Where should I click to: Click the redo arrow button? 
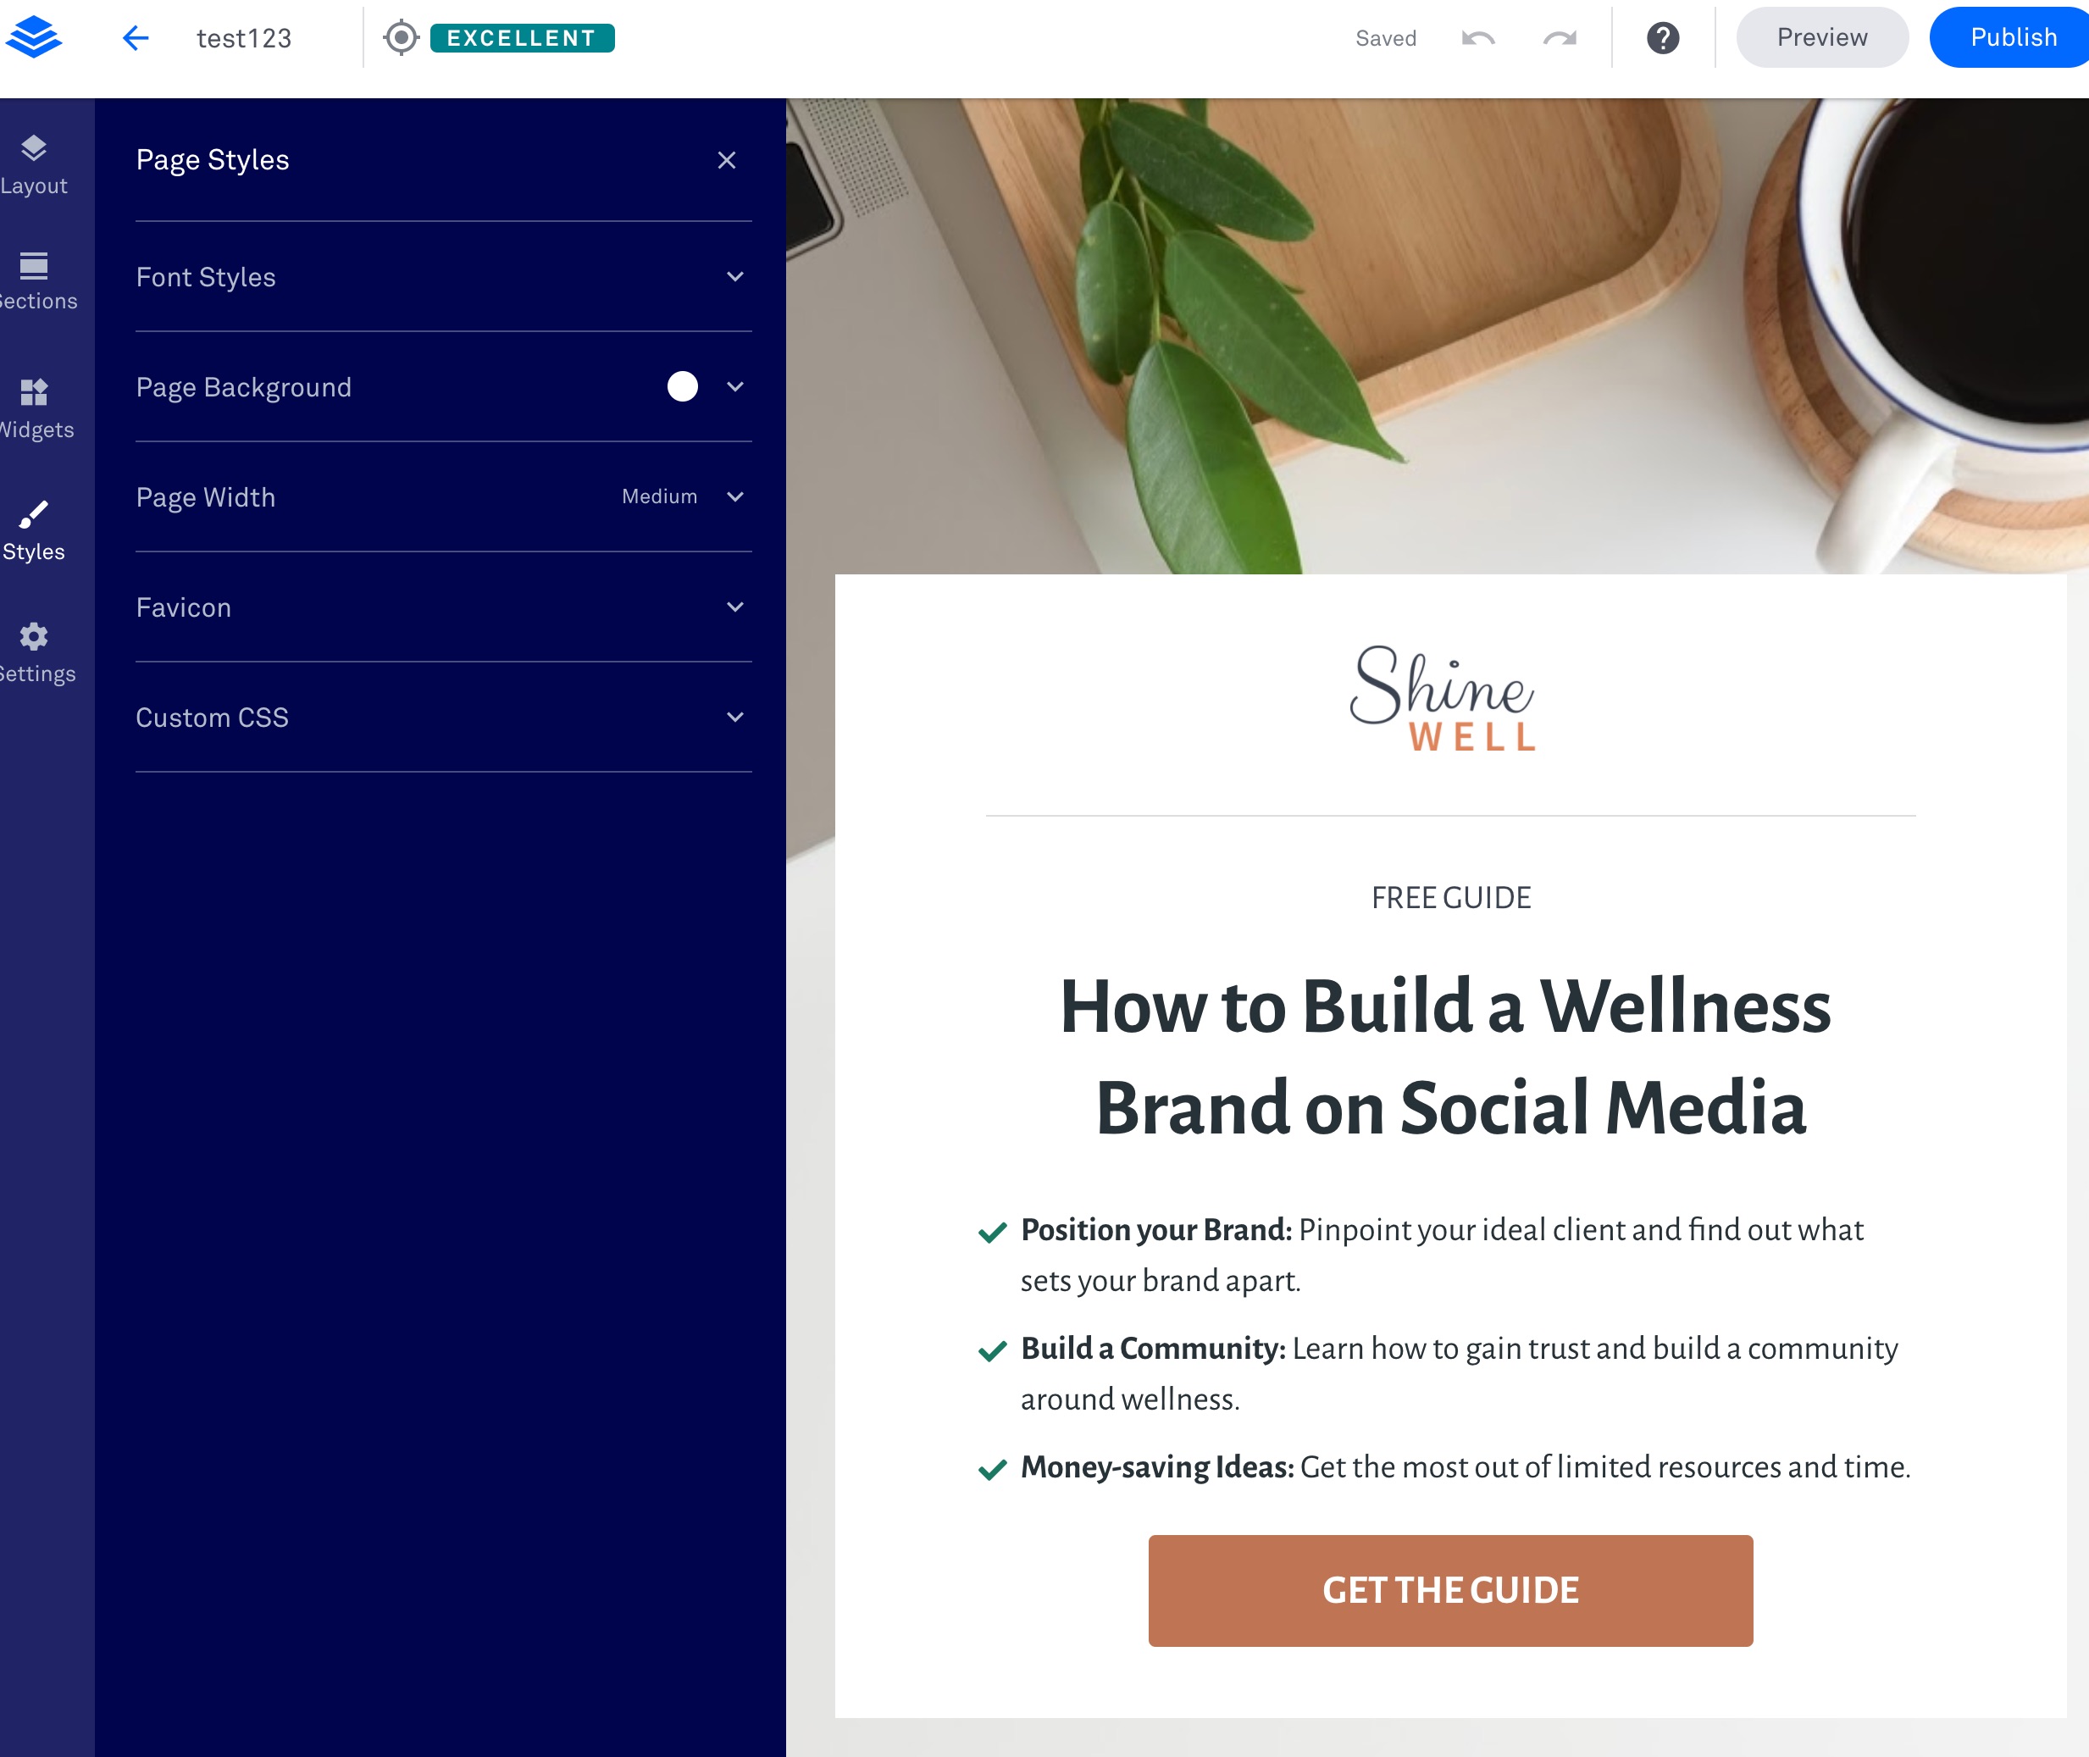1561,36
